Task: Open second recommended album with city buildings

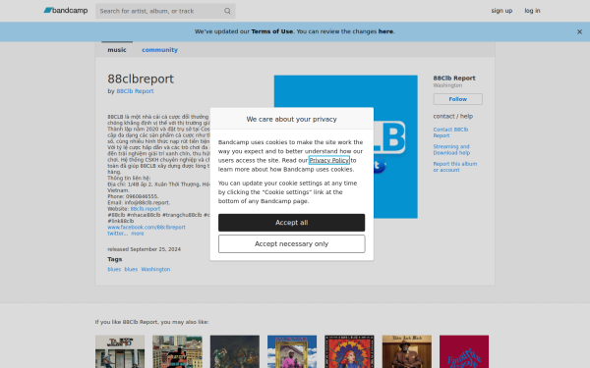Action: (x=177, y=351)
